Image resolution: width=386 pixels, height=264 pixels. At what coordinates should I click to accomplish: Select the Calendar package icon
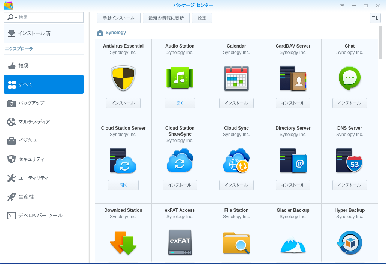pos(236,78)
